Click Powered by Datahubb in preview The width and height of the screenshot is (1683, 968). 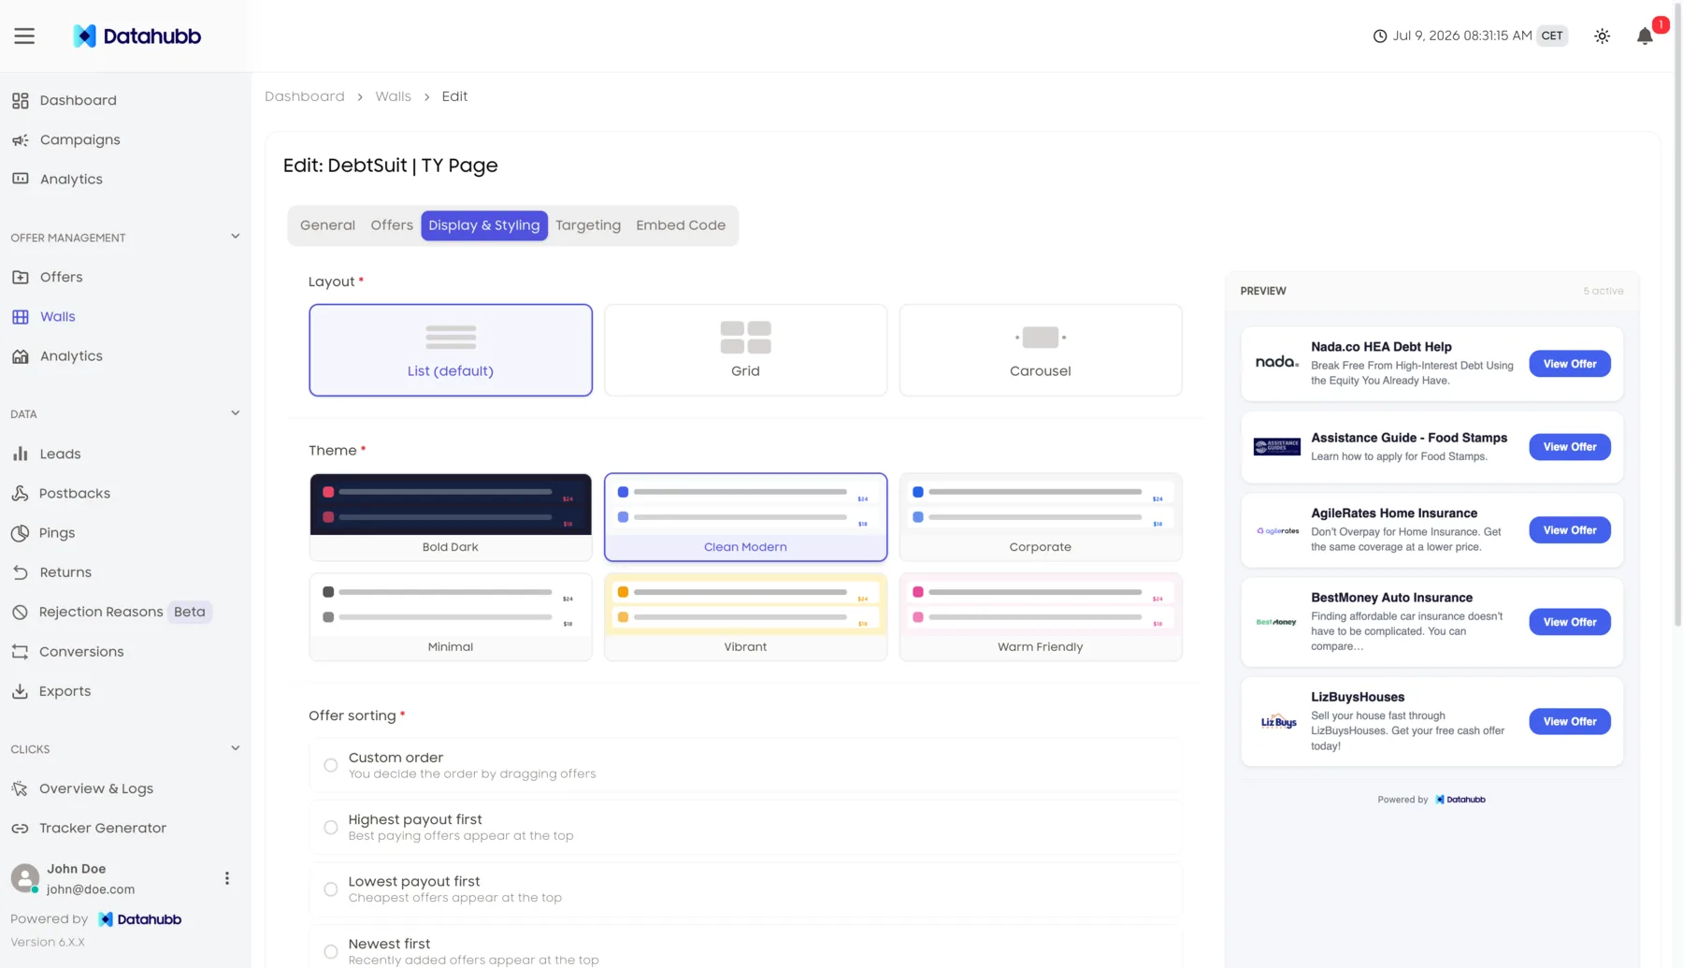pyautogui.click(x=1431, y=800)
